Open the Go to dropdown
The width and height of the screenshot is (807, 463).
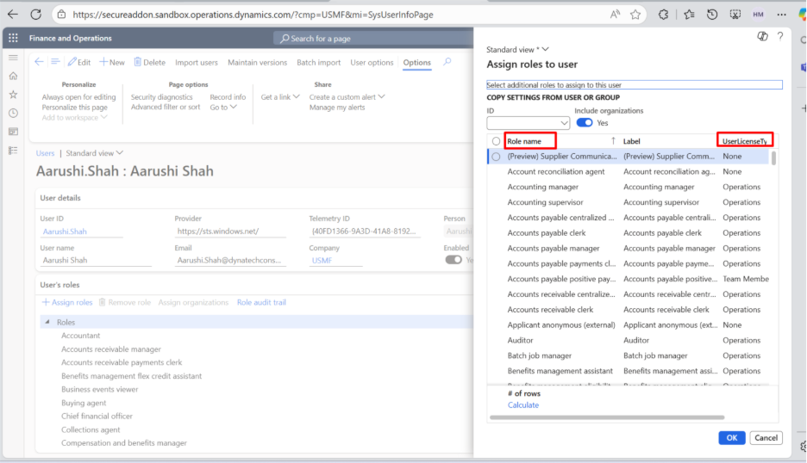[x=223, y=107]
